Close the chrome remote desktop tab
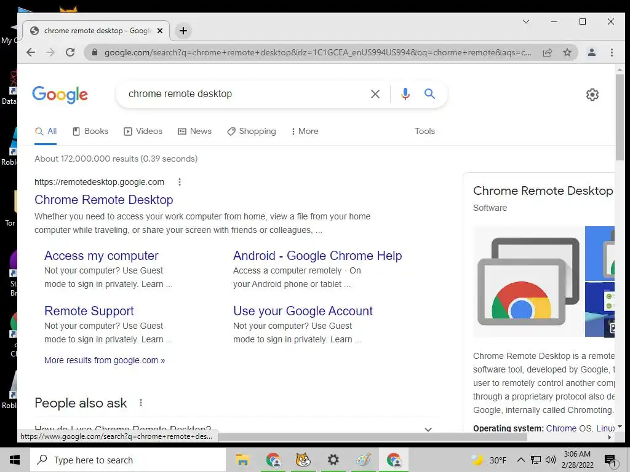The height and width of the screenshot is (472, 630). pyautogui.click(x=160, y=31)
